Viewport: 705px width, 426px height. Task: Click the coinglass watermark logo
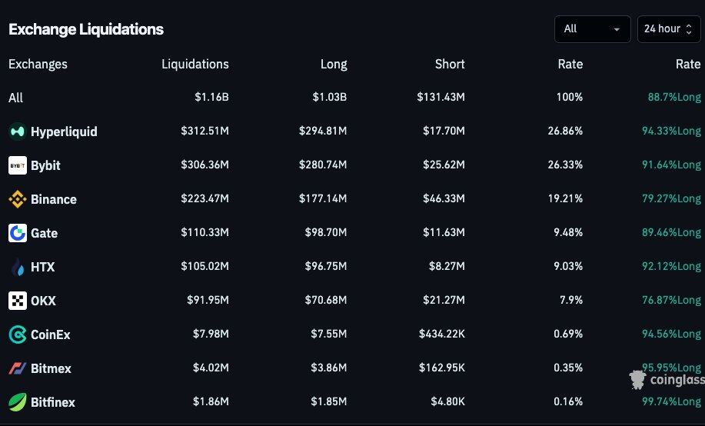tap(666, 379)
